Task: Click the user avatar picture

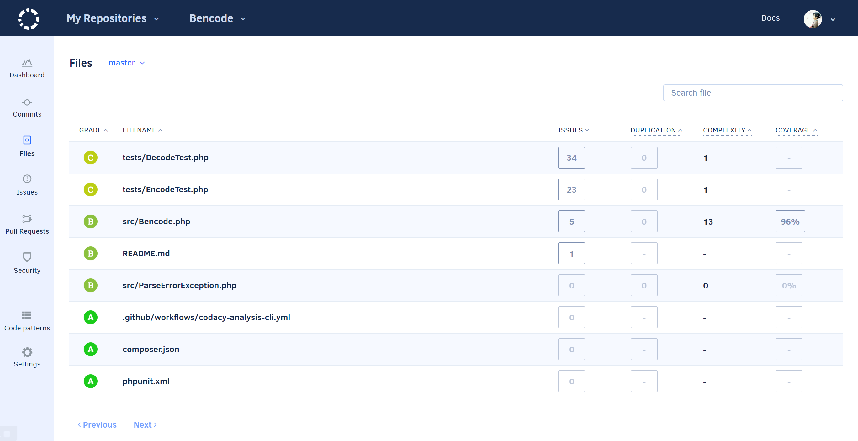Action: pos(813,18)
